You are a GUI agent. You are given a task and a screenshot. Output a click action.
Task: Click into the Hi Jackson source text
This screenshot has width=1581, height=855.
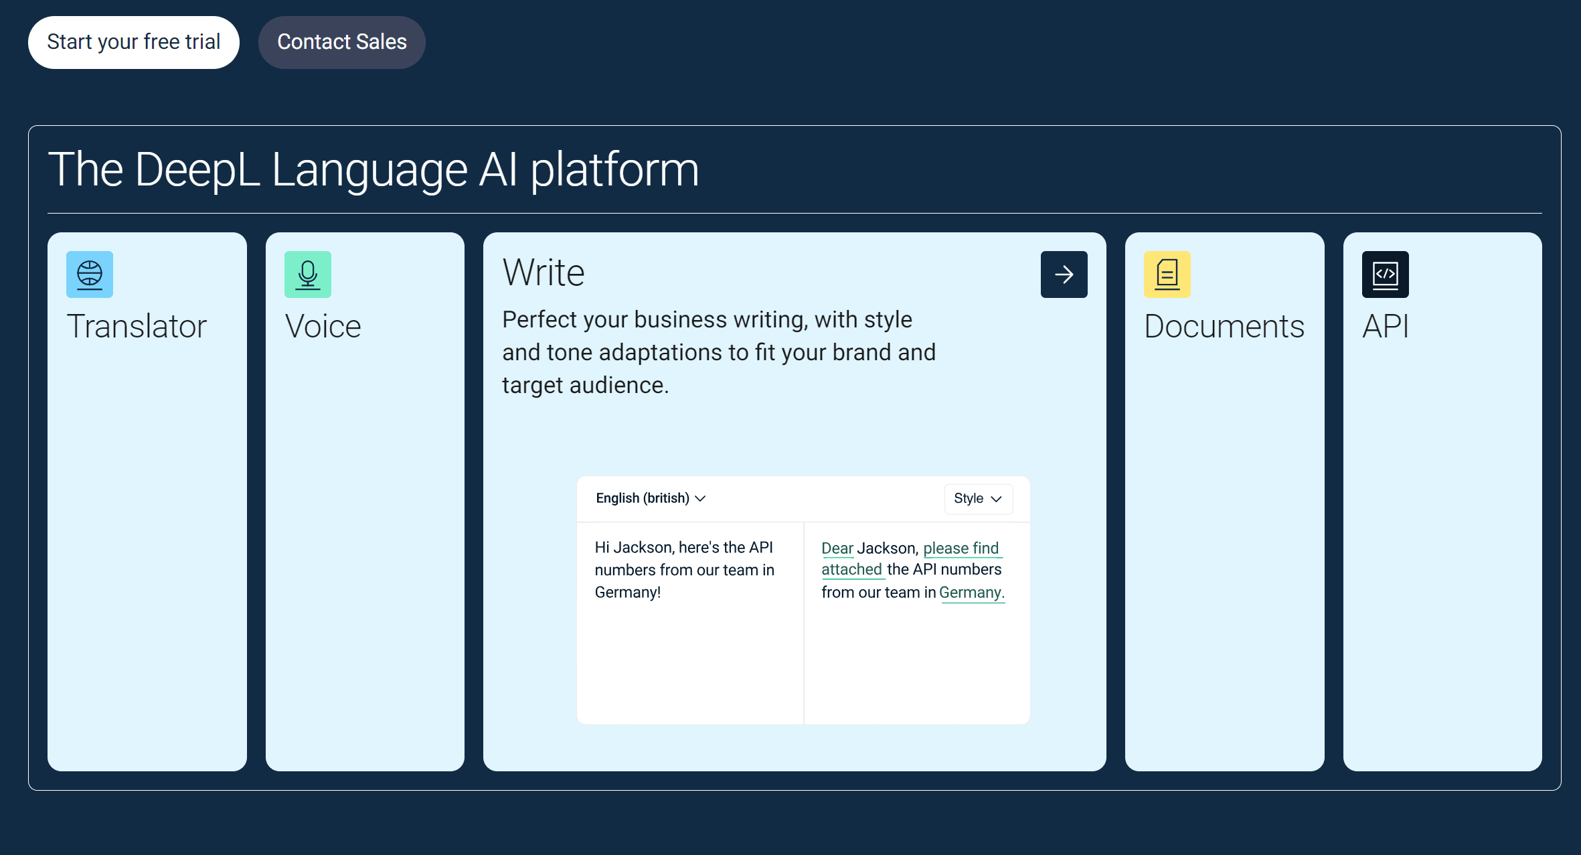click(x=683, y=570)
